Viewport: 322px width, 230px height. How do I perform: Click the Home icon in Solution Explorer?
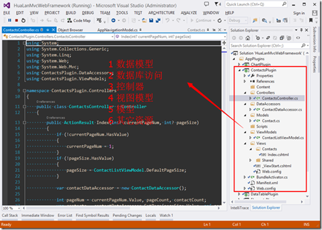coord(248,38)
